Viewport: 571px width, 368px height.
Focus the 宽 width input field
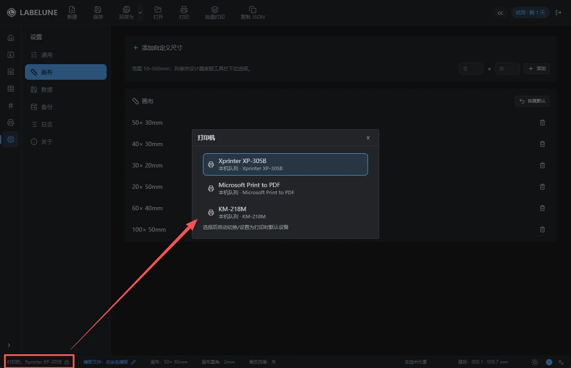471,69
